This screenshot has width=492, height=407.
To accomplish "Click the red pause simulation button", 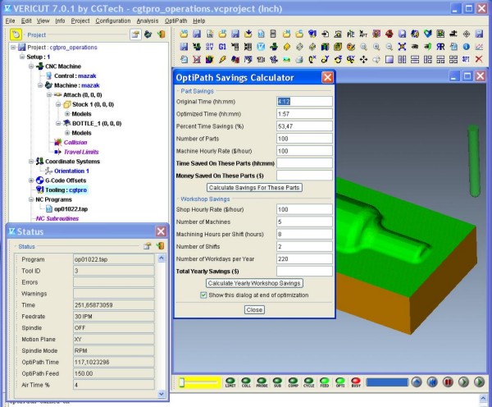I will (x=448, y=382).
